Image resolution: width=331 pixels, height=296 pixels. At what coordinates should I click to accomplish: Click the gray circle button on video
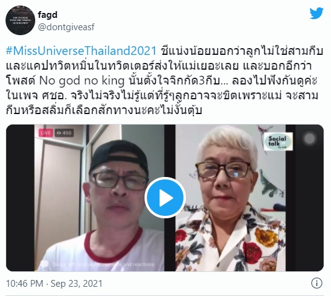[x=309, y=139]
